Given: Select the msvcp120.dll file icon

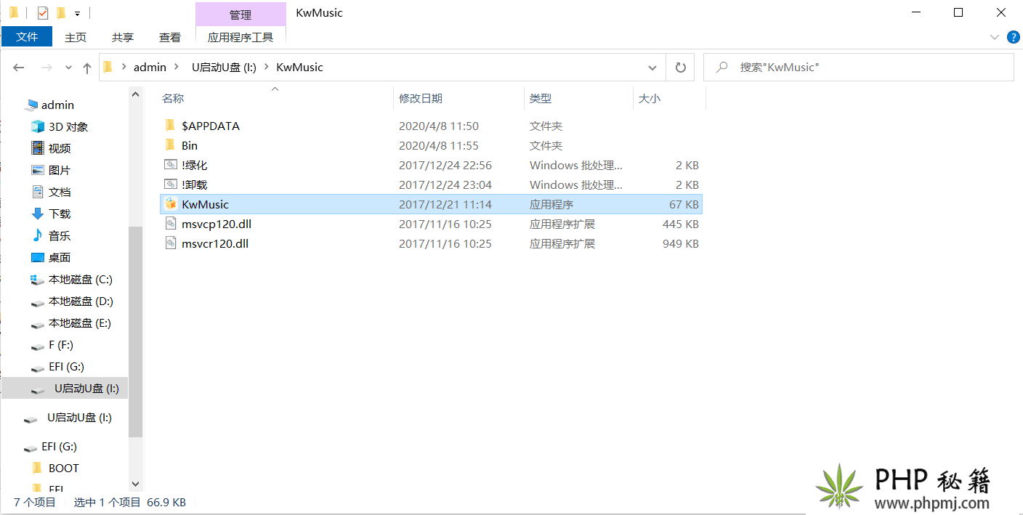Looking at the screenshot, I should (x=170, y=224).
